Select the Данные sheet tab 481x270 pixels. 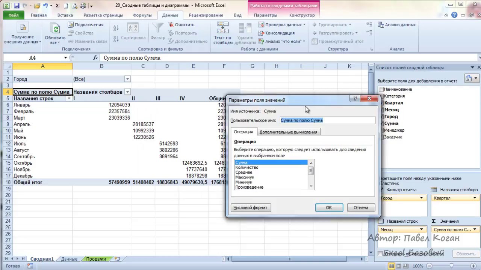(x=69, y=259)
